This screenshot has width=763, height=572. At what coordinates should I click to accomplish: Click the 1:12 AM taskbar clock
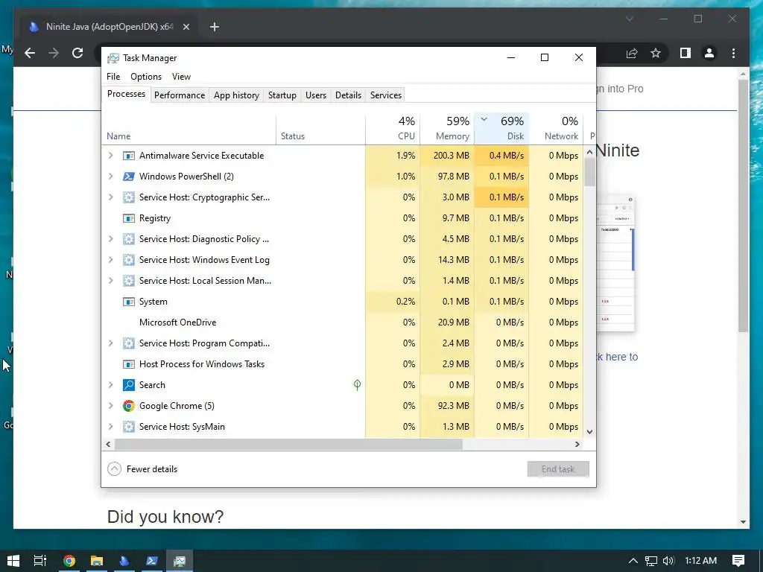pyautogui.click(x=700, y=561)
